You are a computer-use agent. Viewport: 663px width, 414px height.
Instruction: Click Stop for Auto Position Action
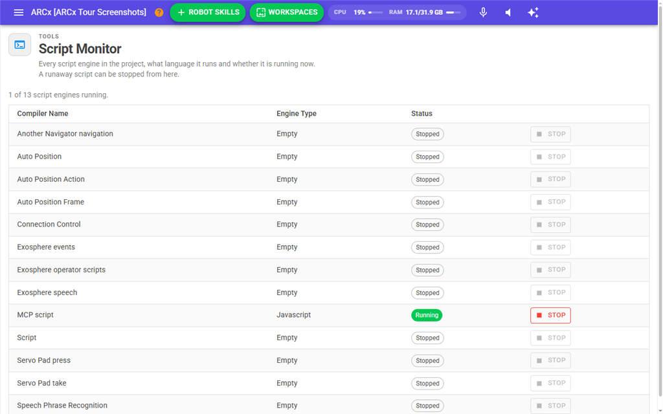click(x=550, y=179)
